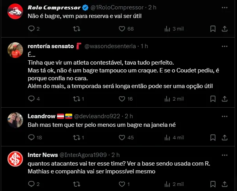
Task: Bookmark the Rolo Compressor tweet
Action: coord(213,29)
